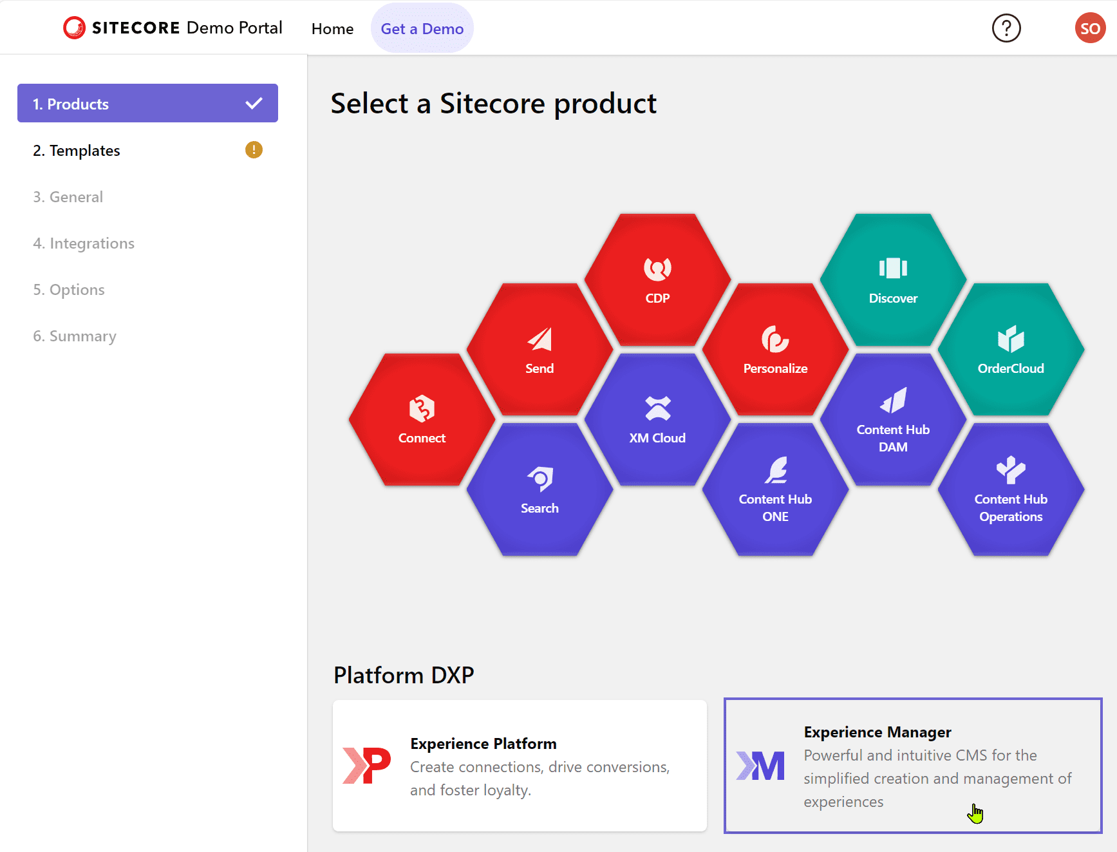The height and width of the screenshot is (852, 1117).
Task: Choose the Send product hexagon
Action: coord(540,350)
